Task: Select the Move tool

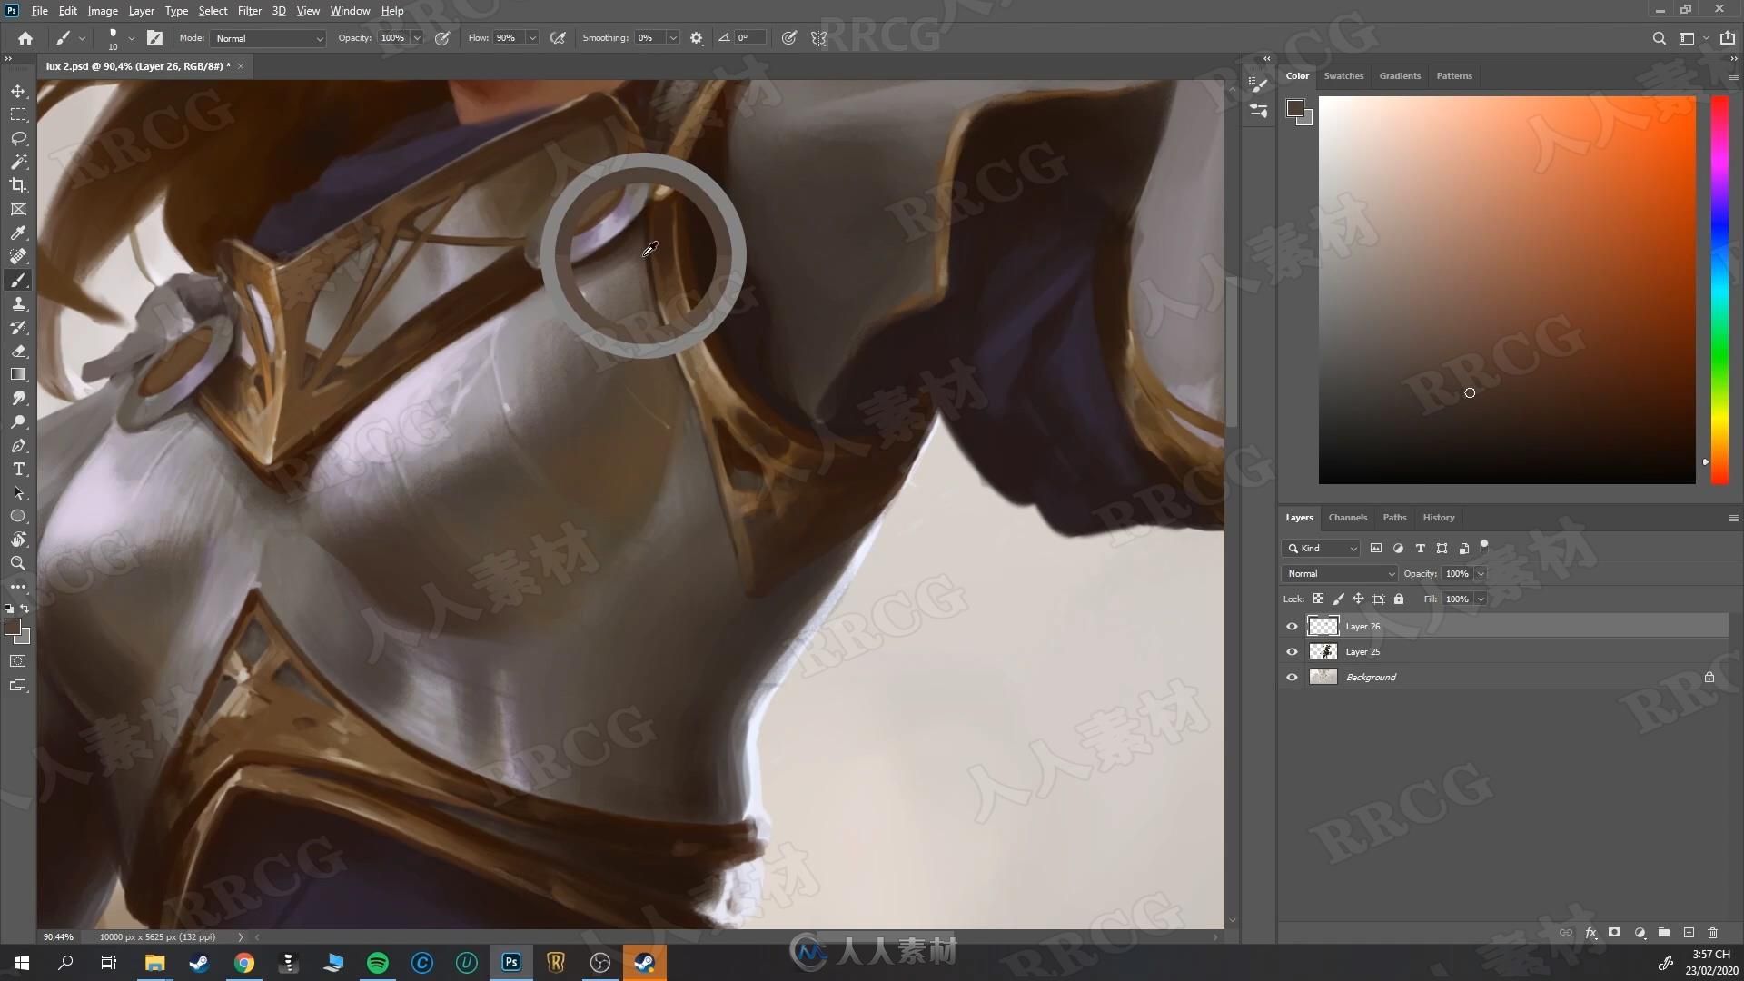Action: click(18, 91)
